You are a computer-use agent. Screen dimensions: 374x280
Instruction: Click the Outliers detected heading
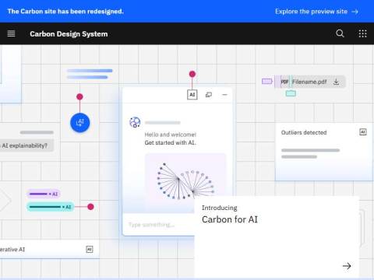[x=304, y=132]
